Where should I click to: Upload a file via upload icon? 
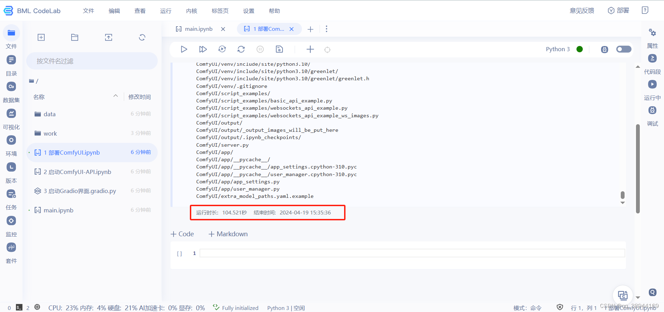tap(109, 37)
